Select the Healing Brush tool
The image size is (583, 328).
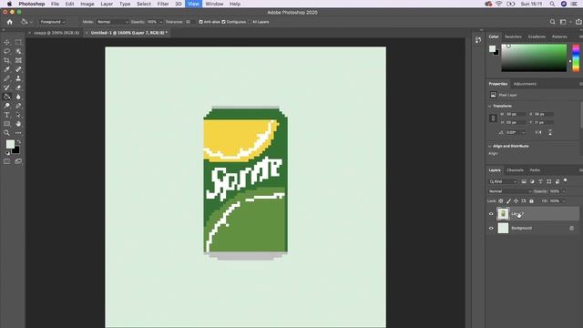click(18, 69)
